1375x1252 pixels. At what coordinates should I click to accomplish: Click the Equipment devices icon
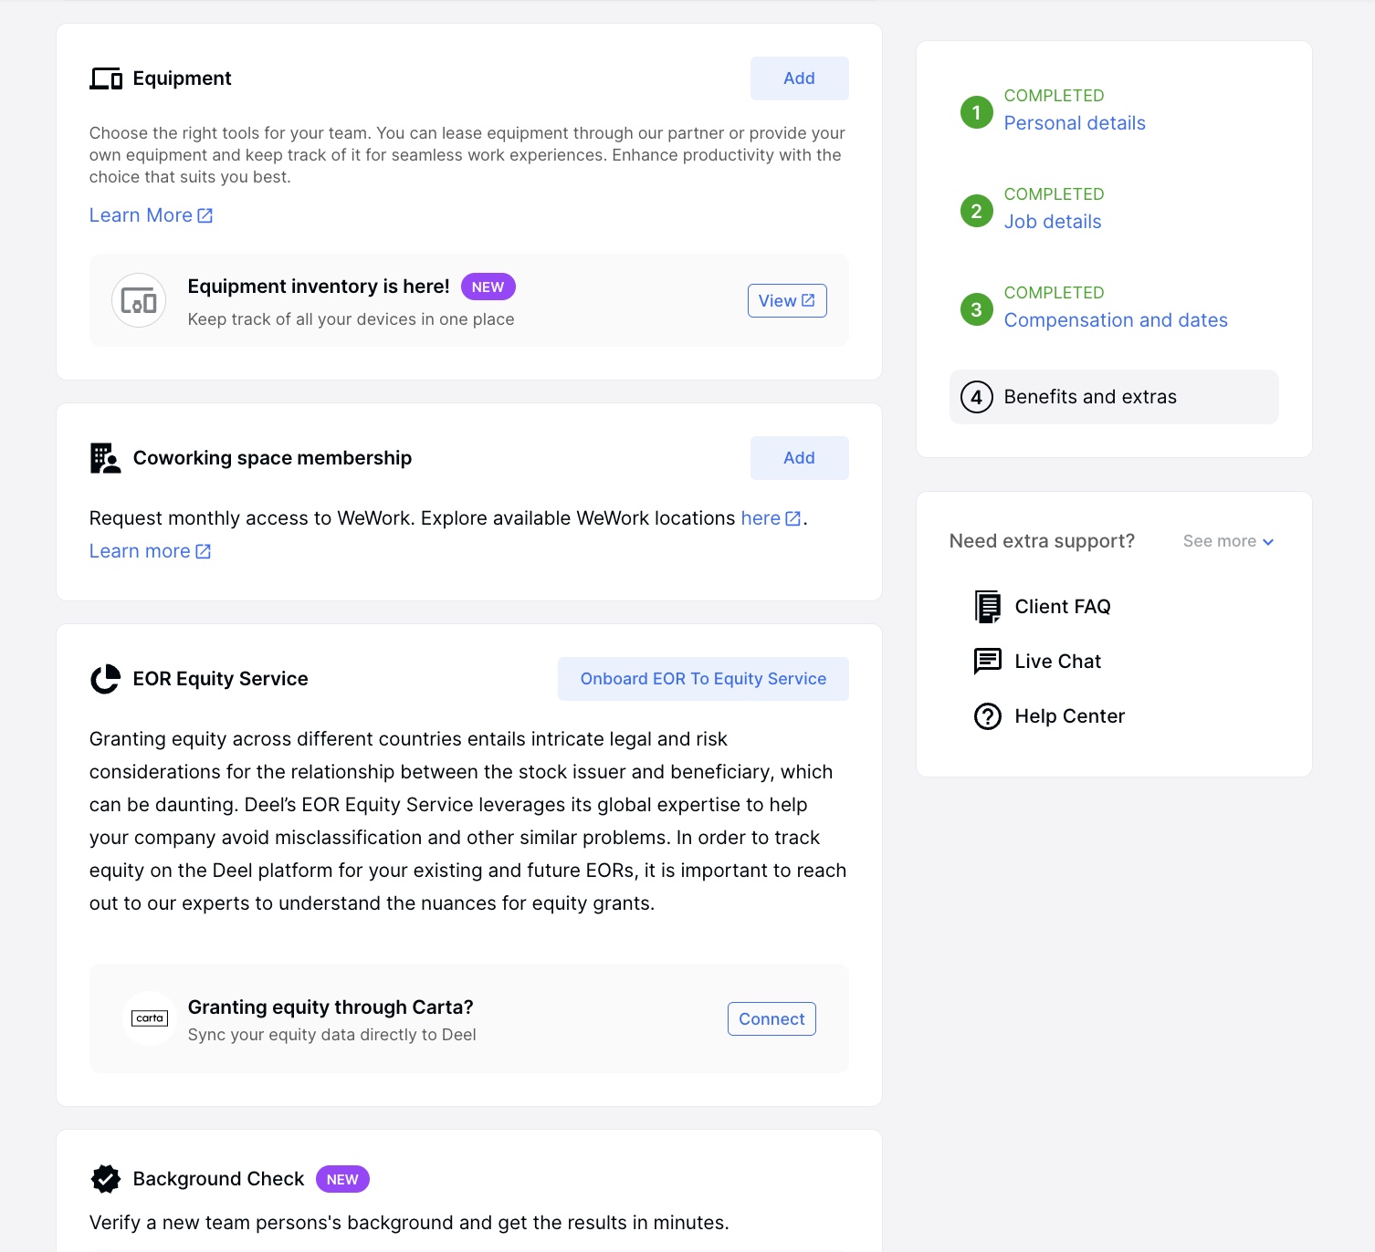click(x=106, y=78)
